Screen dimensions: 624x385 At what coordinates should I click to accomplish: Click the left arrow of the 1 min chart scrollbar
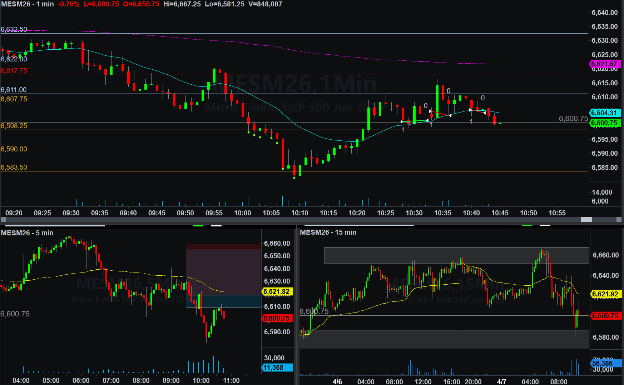(3, 220)
